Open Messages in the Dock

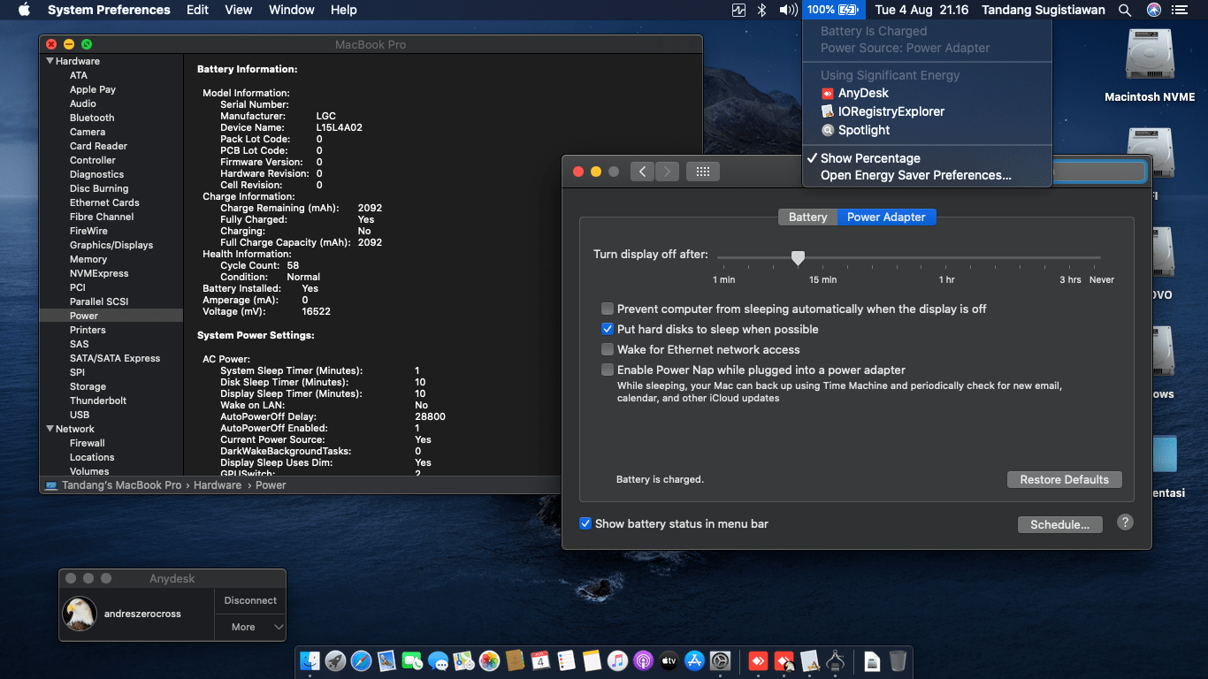438,660
